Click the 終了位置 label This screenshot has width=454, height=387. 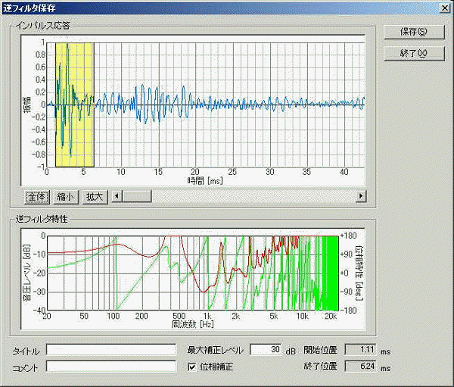coord(320,366)
